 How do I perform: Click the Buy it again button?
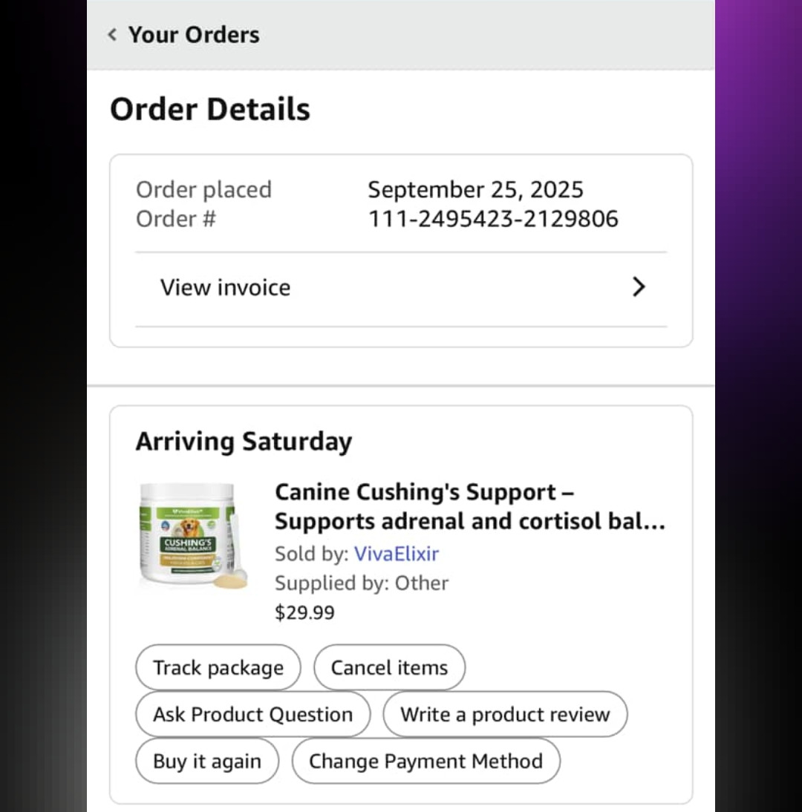coord(207,762)
